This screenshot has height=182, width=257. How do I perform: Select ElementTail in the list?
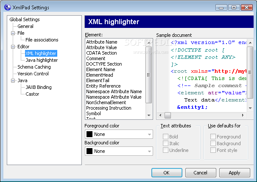click(x=98, y=80)
